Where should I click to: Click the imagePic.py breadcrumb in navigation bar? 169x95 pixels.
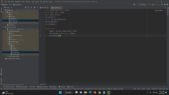[x=17, y=5]
